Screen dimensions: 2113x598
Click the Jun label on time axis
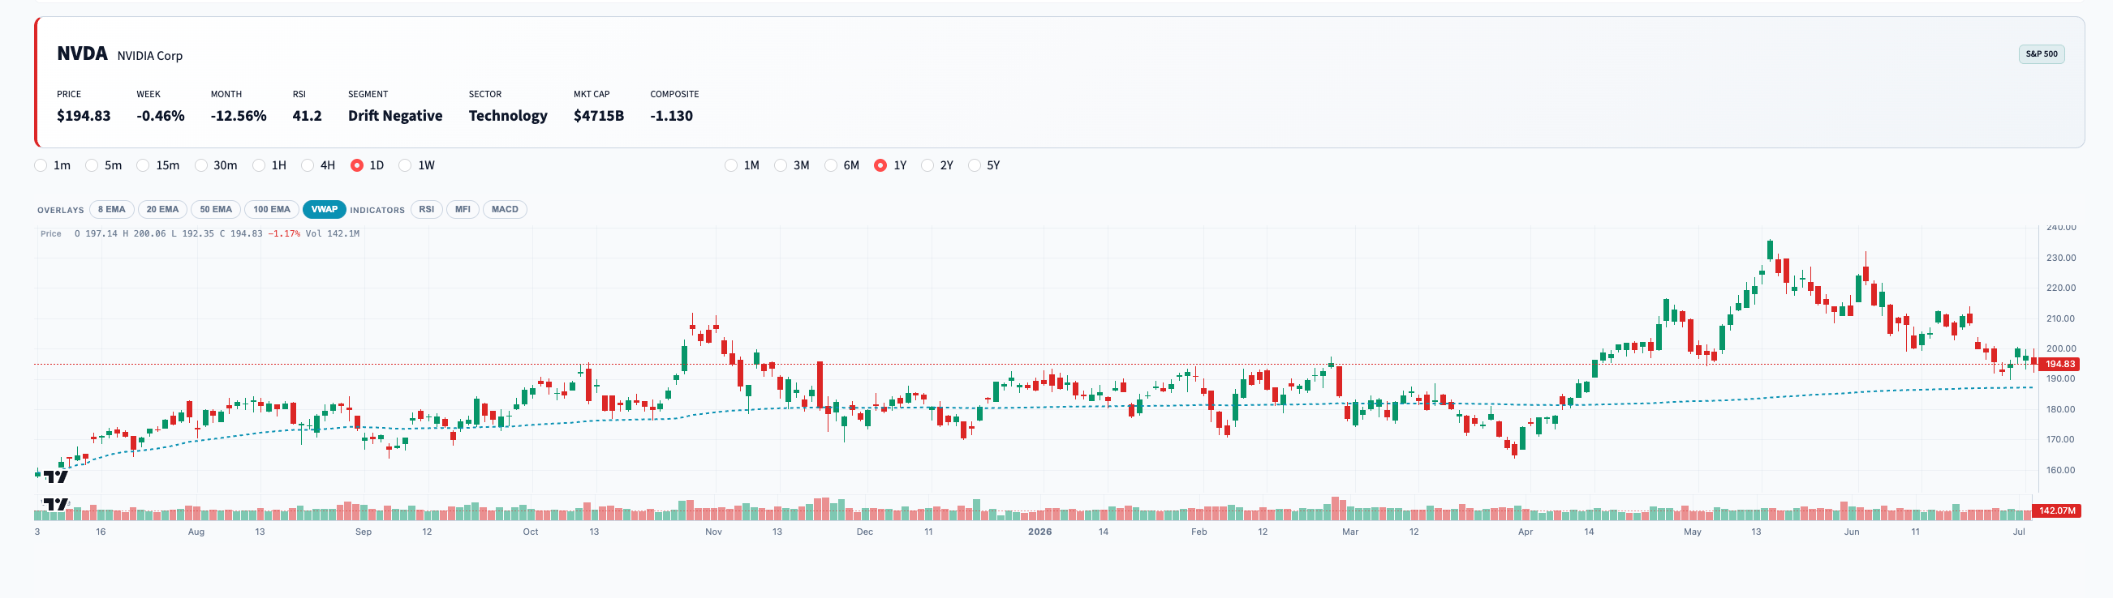point(1852,532)
